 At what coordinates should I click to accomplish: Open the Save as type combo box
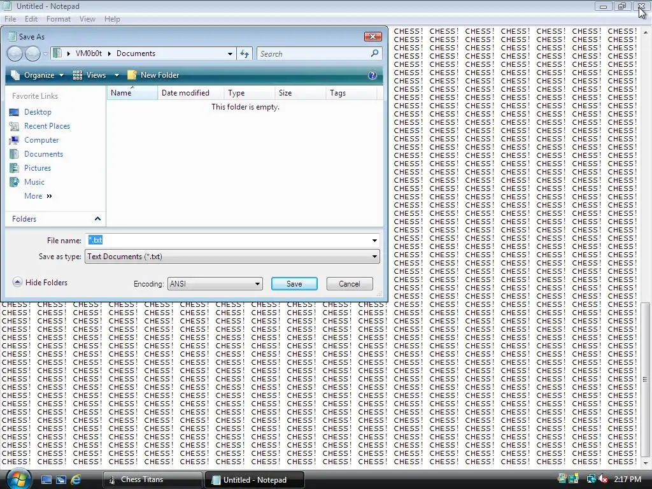(232, 257)
